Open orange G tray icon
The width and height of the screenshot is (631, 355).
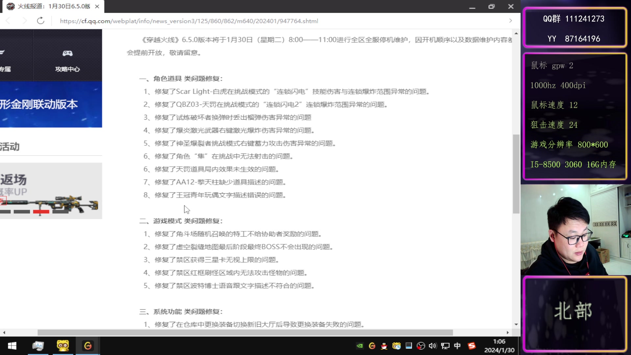click(x=372, y=346)
